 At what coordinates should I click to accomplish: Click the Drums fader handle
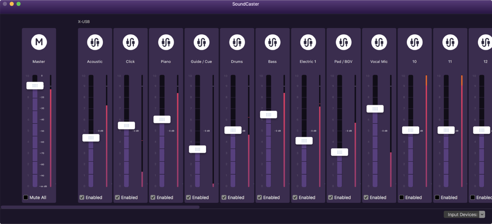(233, 130)
